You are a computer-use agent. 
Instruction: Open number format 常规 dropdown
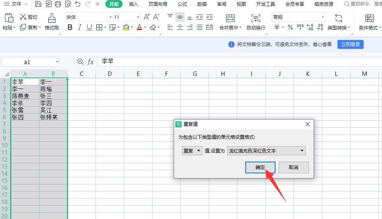click(x=323, y=17)
